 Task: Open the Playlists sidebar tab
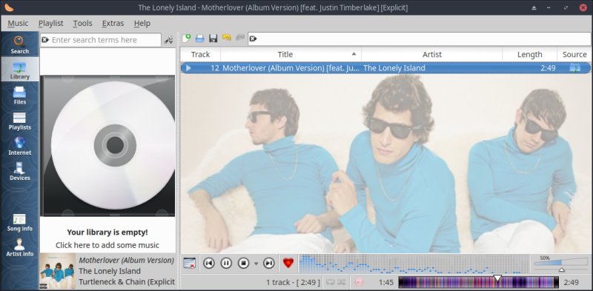click(x=20, y=121)
